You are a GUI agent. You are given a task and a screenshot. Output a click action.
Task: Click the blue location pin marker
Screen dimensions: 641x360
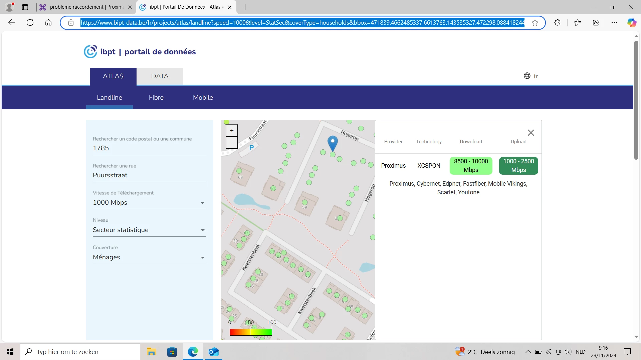coord(333,143)
